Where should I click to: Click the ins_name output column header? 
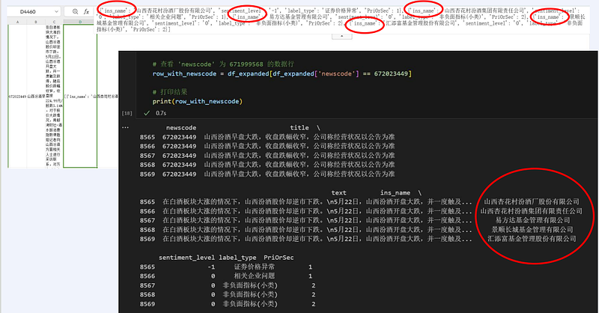[x=395, y=192]
